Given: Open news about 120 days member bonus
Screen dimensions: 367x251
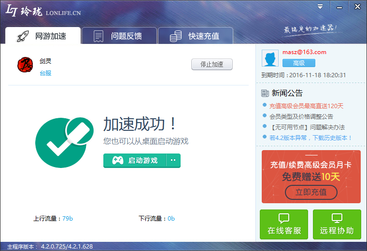Looking at the screenshot, I should click(306, 106).
